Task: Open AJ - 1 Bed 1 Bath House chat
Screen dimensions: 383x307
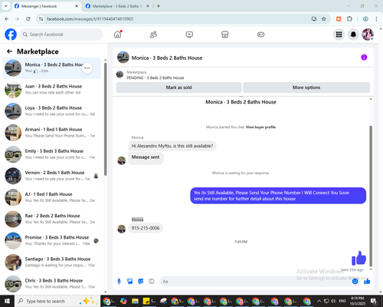Action: click(x=51, y=197)
